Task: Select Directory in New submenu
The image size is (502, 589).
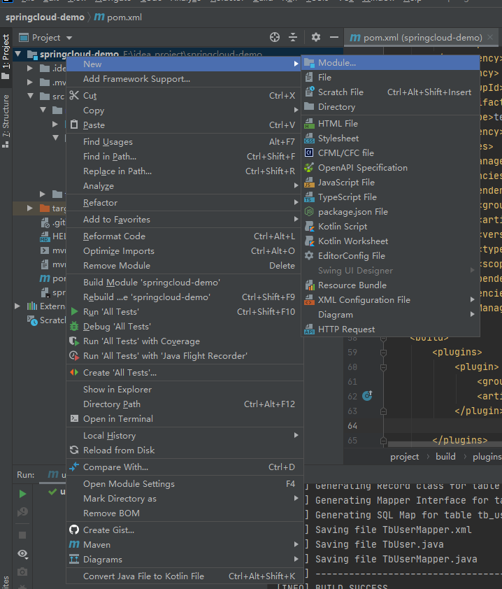Action: coord(391,107)
